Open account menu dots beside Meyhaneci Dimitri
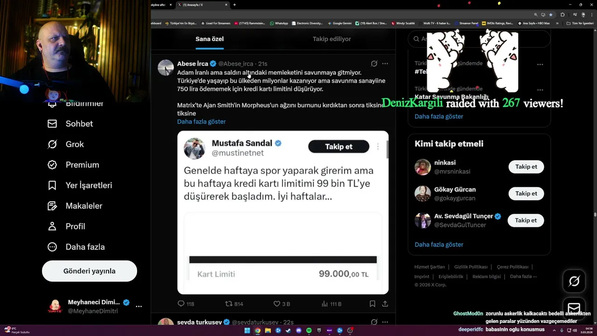Viewport: 597px width, 336px height. [x=139, y=307]
